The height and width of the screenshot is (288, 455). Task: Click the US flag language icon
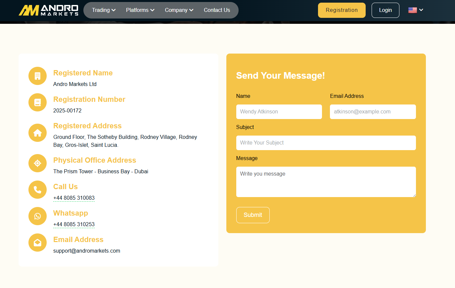[x=413, y=10]
